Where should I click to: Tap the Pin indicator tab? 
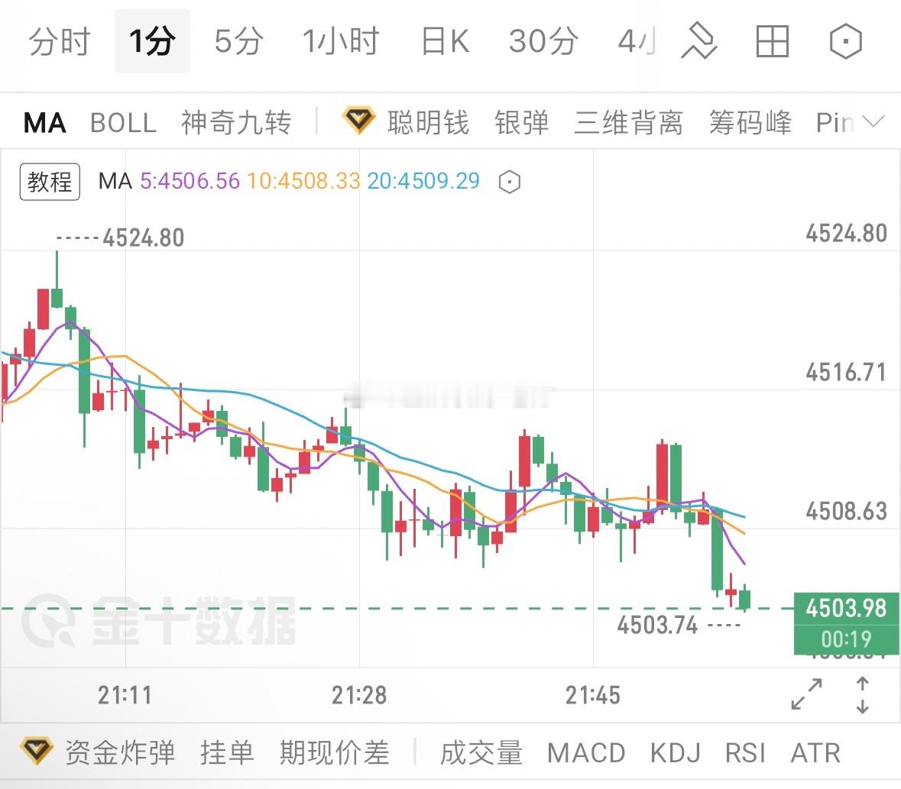[x=835, y=123]
